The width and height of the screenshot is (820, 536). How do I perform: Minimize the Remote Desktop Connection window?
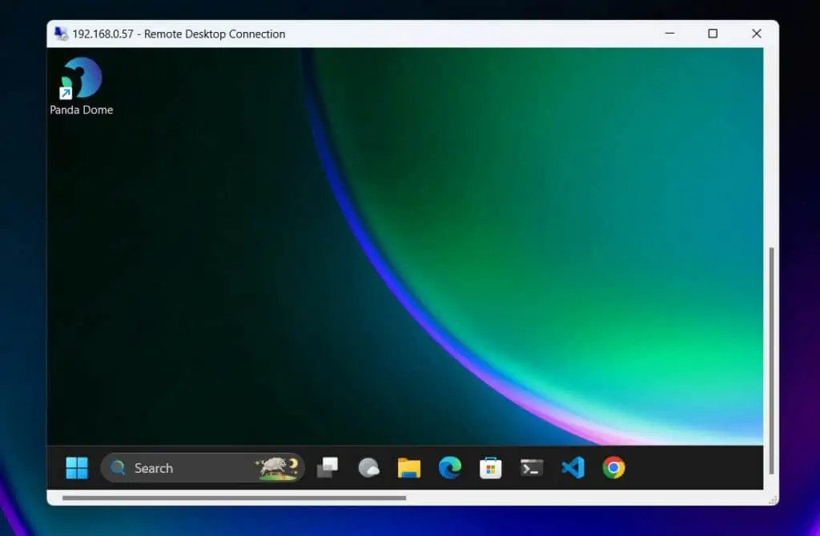(669, 34)
